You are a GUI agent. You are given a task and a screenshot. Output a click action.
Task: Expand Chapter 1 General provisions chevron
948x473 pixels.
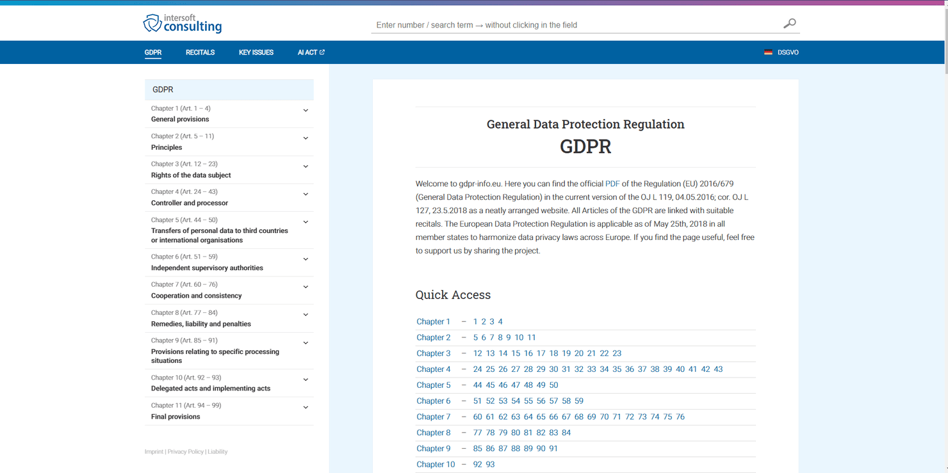point(306,111)
